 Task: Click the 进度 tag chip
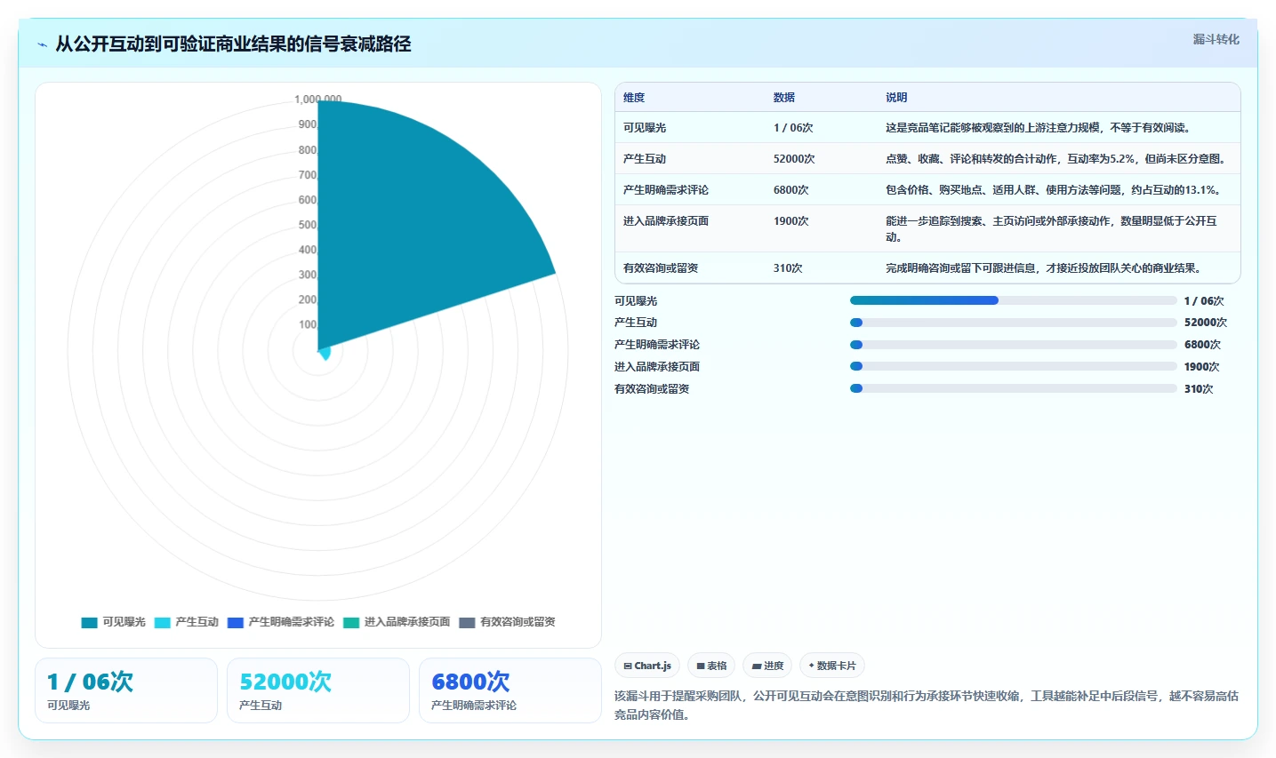click(767, 666)
